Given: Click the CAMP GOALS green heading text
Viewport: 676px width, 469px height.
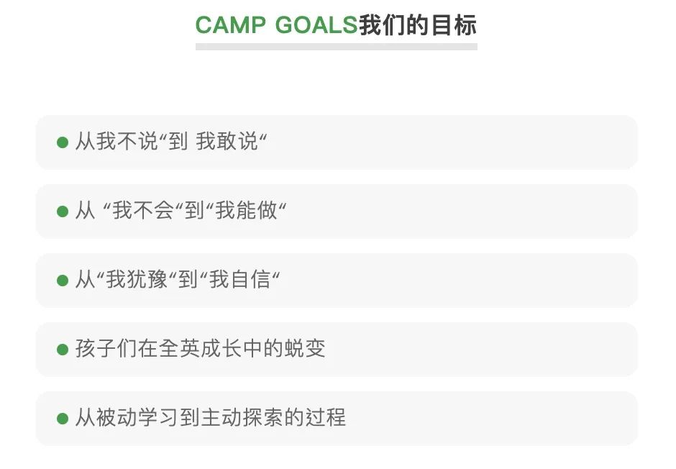Looking at the screenshot, I should pos(276,25).
